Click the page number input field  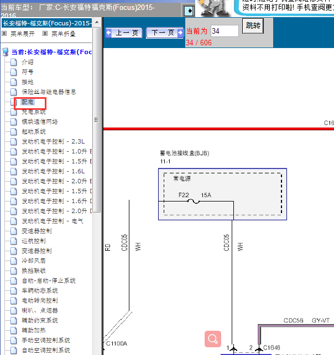pos(225,31)
